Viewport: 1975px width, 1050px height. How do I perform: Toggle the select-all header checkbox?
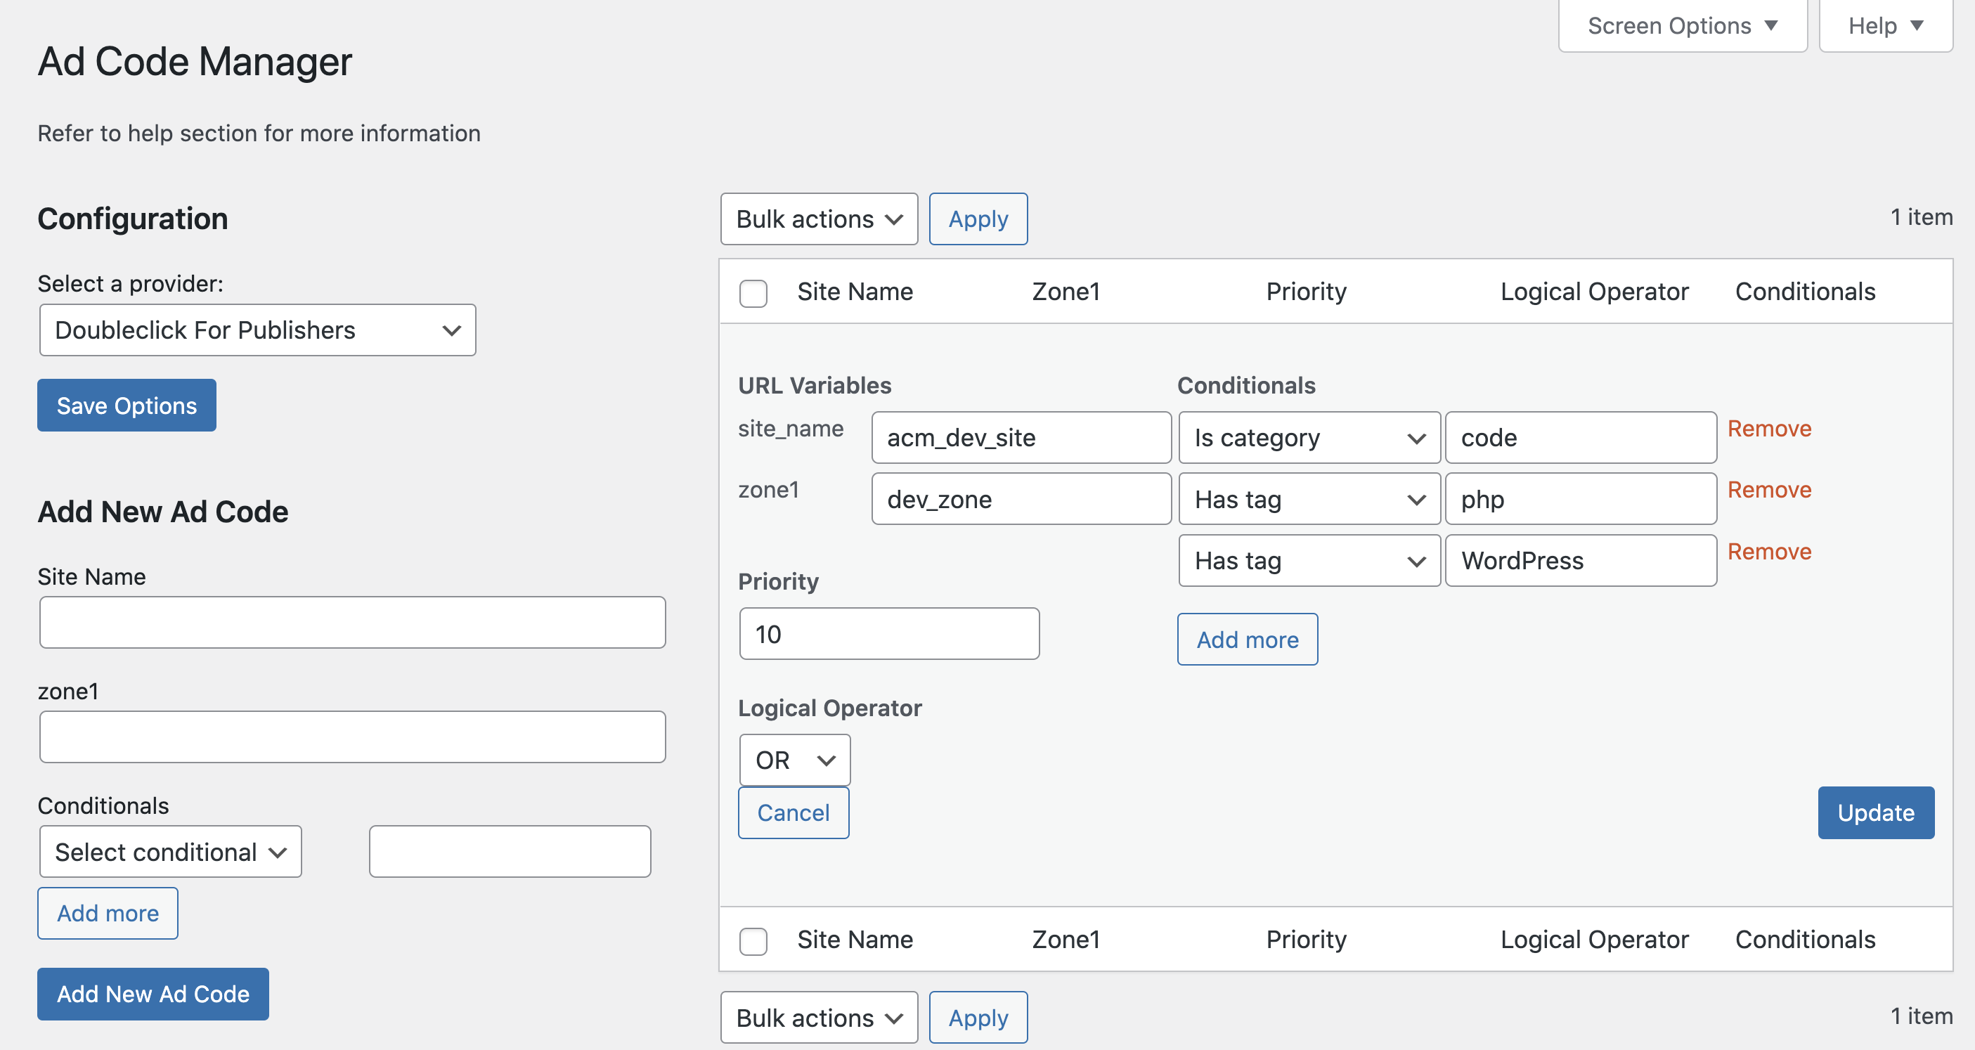[x=756, y=292]
